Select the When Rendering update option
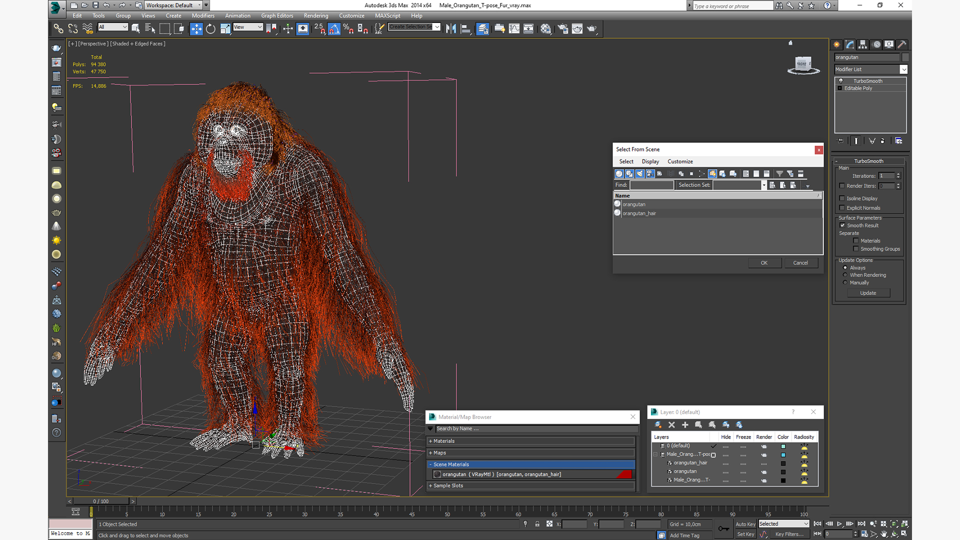Viewport: 960px width, 540px height. pyautogui.click(x=845, y=275)
